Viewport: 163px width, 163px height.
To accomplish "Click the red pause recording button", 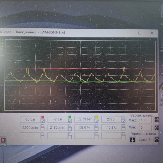I will pyautogui.click(x=3, y=140).
